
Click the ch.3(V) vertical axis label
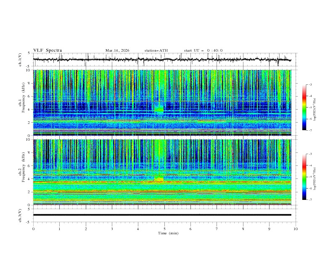tap(20, 215)
